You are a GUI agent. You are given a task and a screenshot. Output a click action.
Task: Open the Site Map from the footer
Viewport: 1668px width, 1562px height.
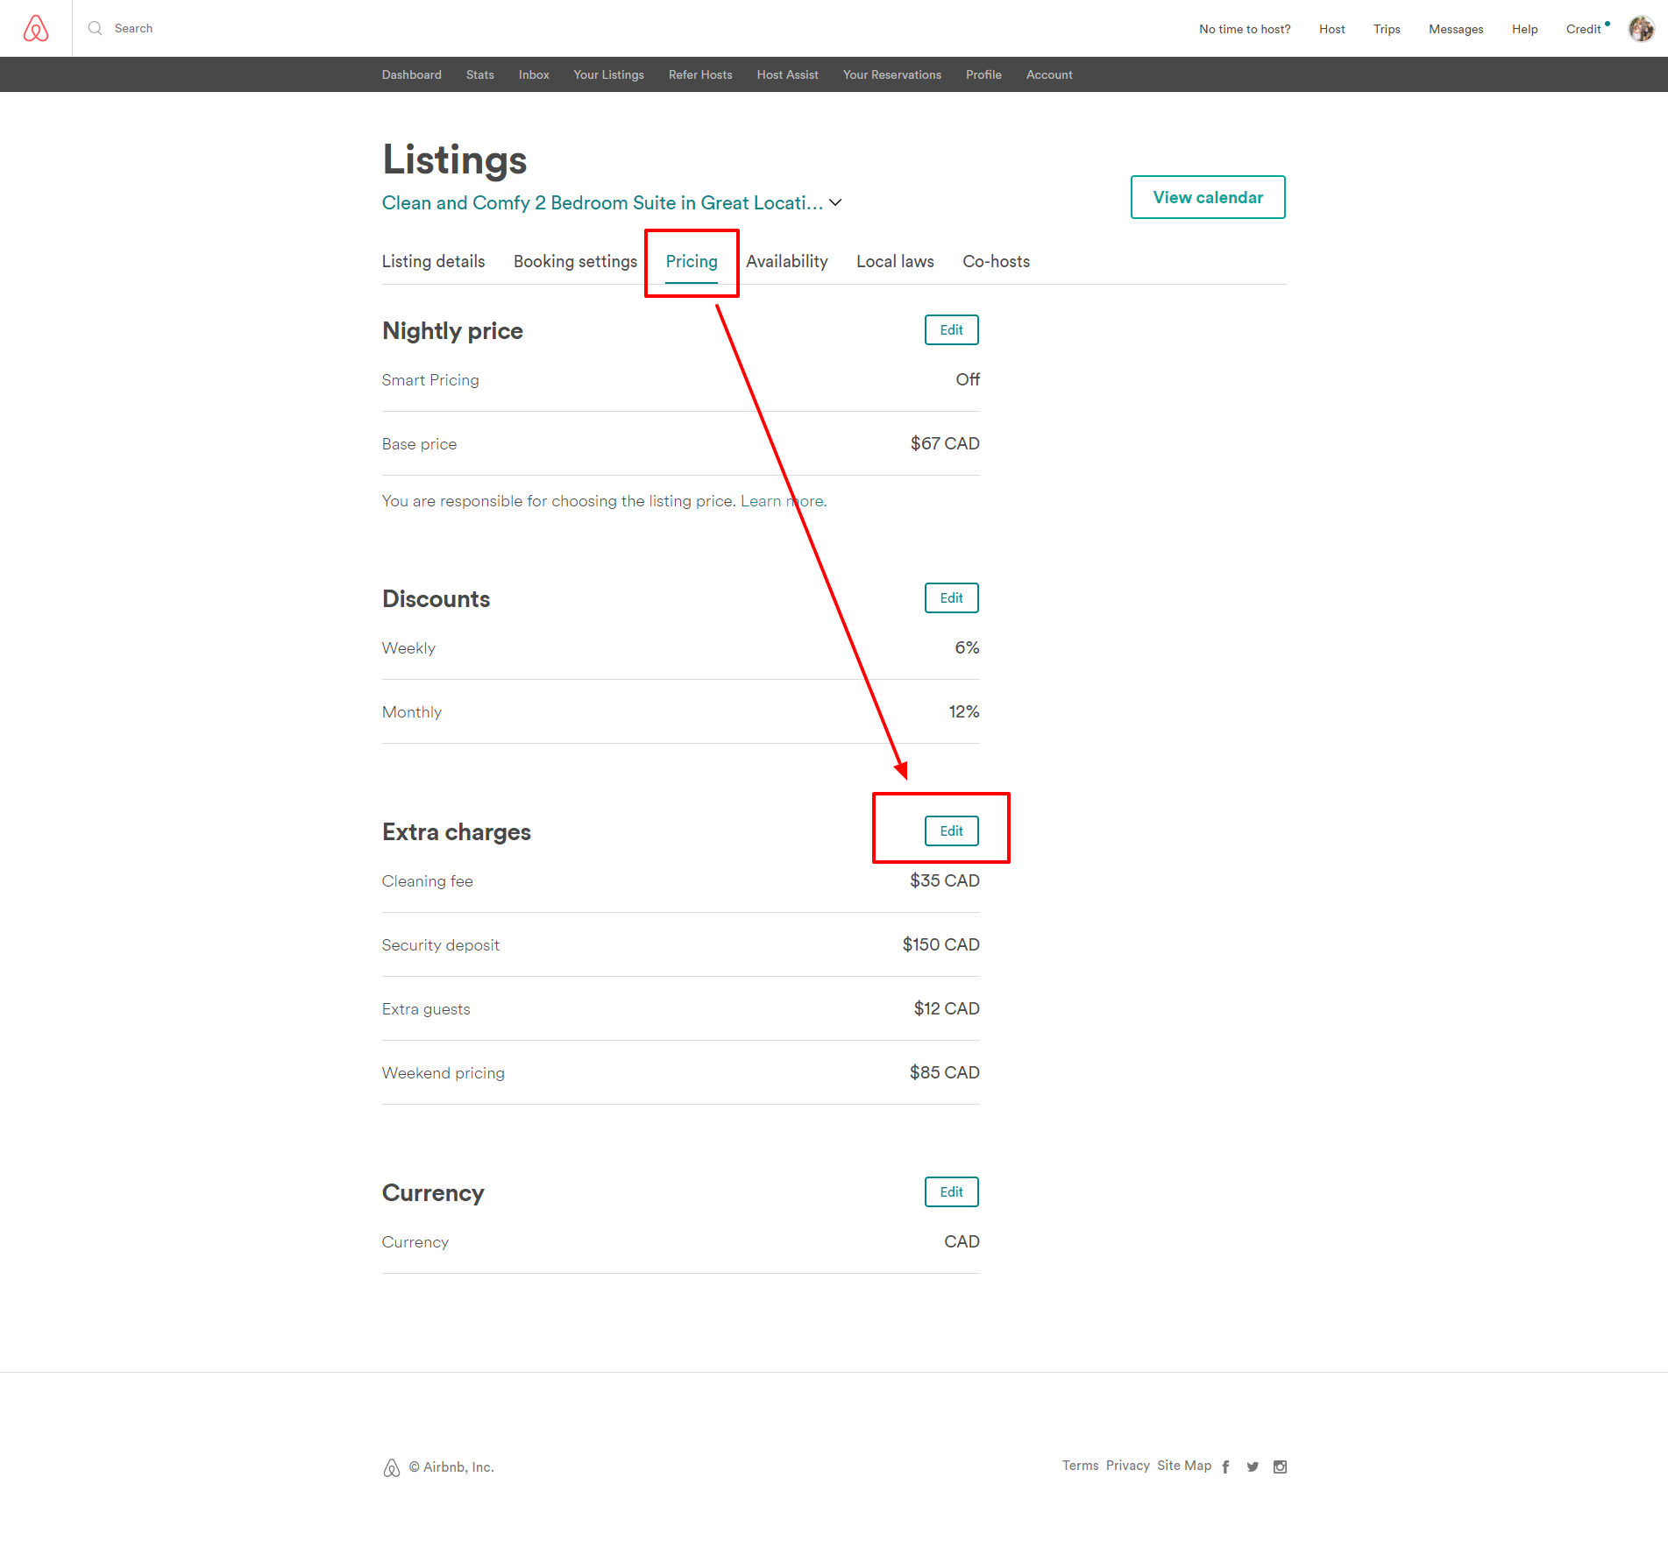pyautogui.click(x=1184, y=1465)
